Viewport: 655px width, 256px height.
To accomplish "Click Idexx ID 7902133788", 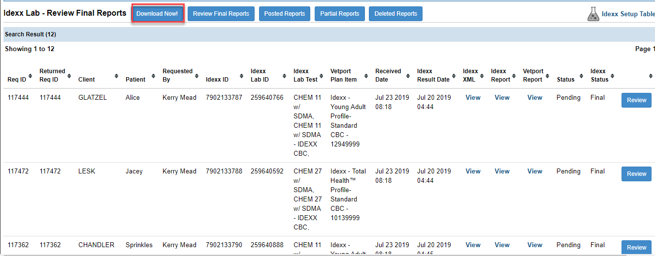I will point(224,171).
